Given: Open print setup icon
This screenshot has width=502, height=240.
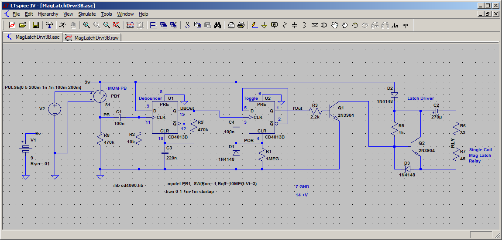Looking at the screenshot, I should (231, 25).
